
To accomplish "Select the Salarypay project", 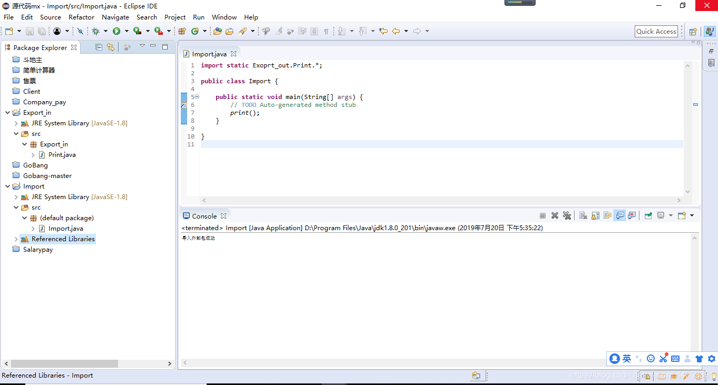I will pyautogui.click(x=38, y=250).
